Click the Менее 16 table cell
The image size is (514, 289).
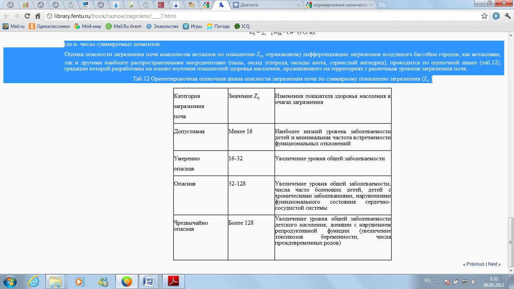[251, 137]
